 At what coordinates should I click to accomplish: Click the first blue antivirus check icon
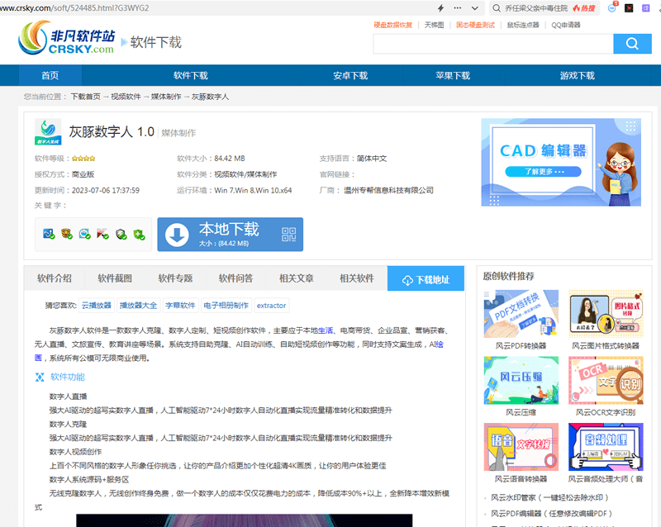(49, 234)
